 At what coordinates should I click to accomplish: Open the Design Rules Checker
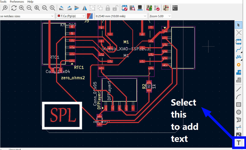pyautogui.click(x=157, y=8)
